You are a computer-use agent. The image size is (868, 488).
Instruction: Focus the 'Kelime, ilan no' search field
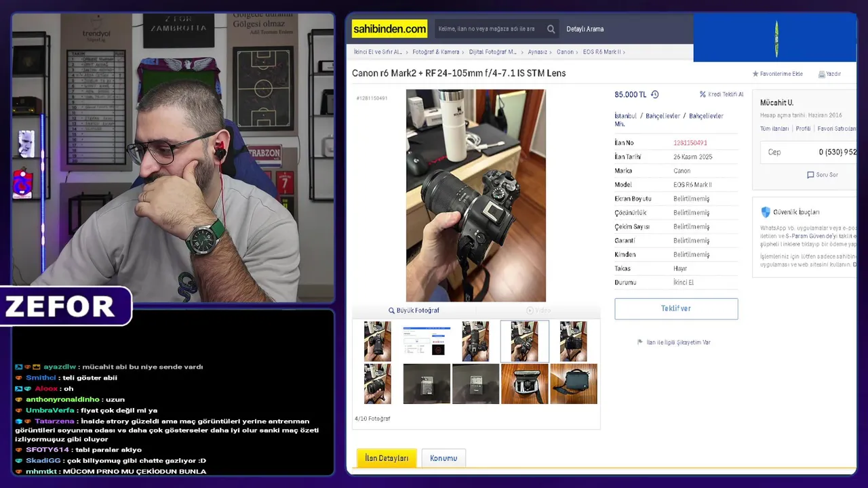coord(488,29)
